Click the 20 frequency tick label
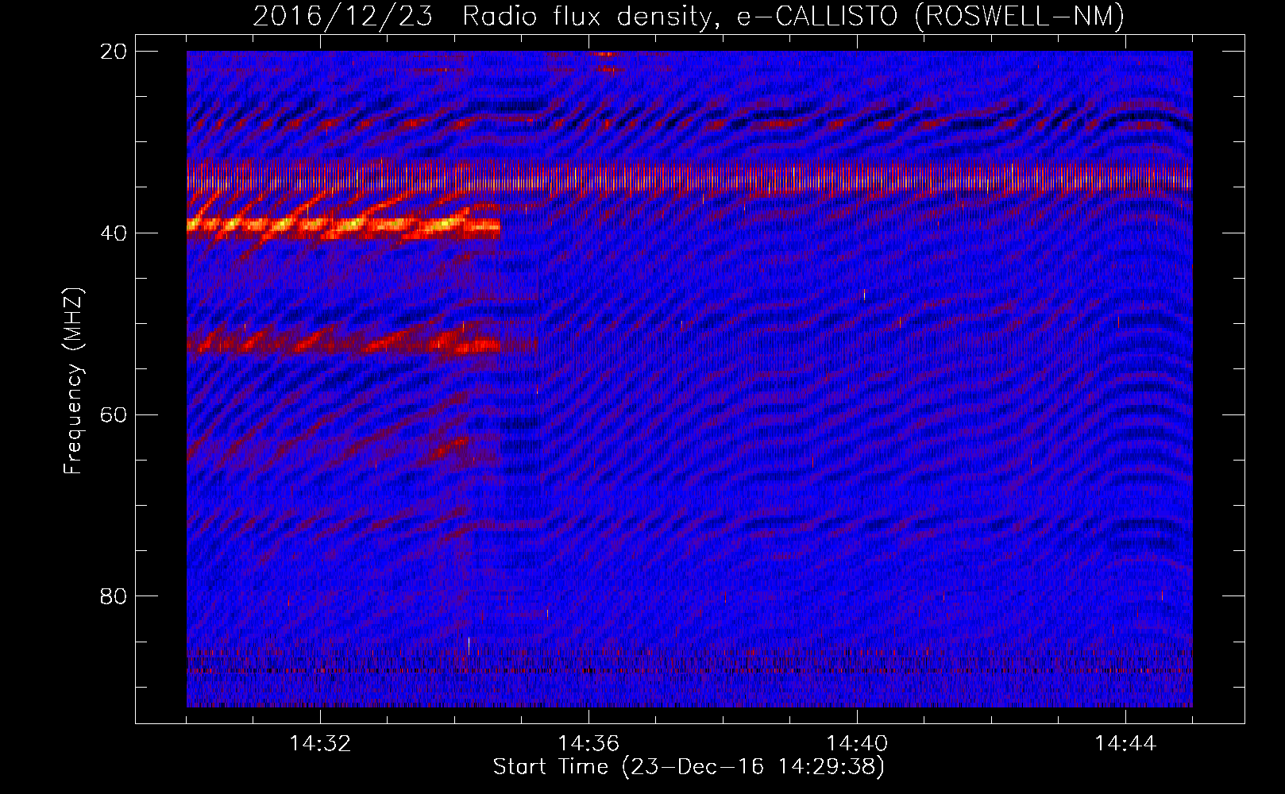 (x=114, y=52)
